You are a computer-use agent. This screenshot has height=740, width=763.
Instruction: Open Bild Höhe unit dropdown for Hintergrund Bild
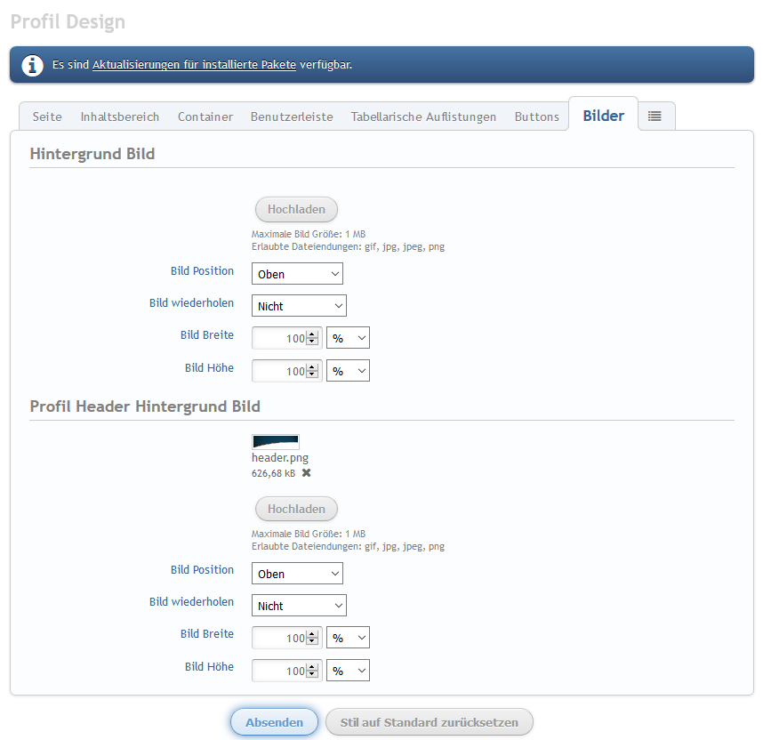(348, 371)
